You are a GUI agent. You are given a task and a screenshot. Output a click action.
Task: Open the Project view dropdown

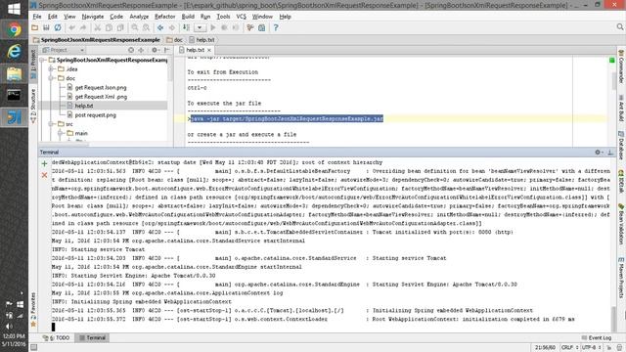(x=64, y=50)
